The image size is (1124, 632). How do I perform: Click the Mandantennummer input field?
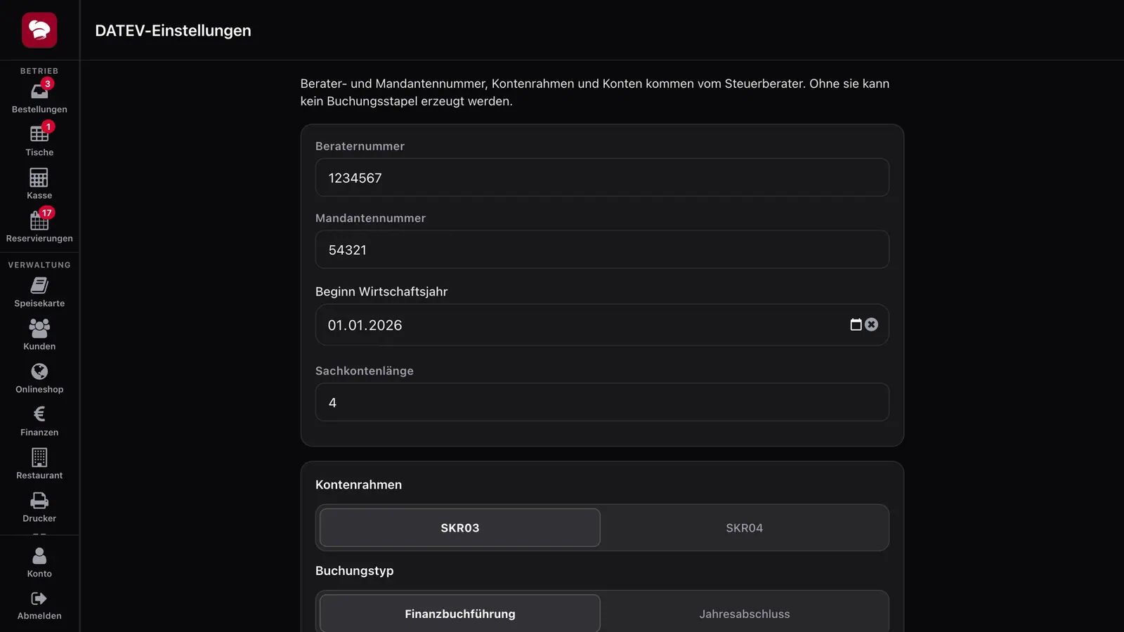coord(602,249)
